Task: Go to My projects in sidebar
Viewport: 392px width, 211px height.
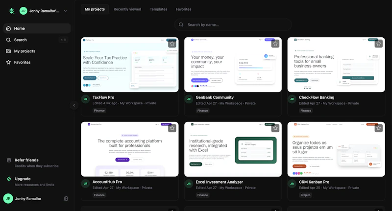Action: coord(37,51)
